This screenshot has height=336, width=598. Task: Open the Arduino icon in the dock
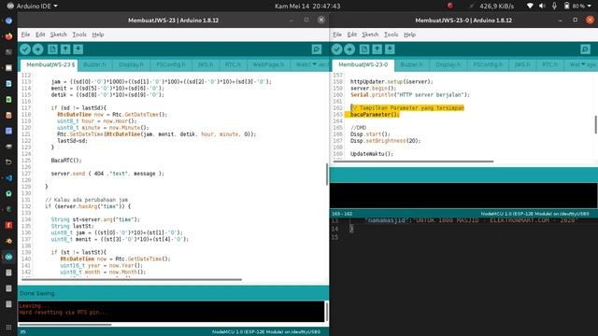(8, 257)
